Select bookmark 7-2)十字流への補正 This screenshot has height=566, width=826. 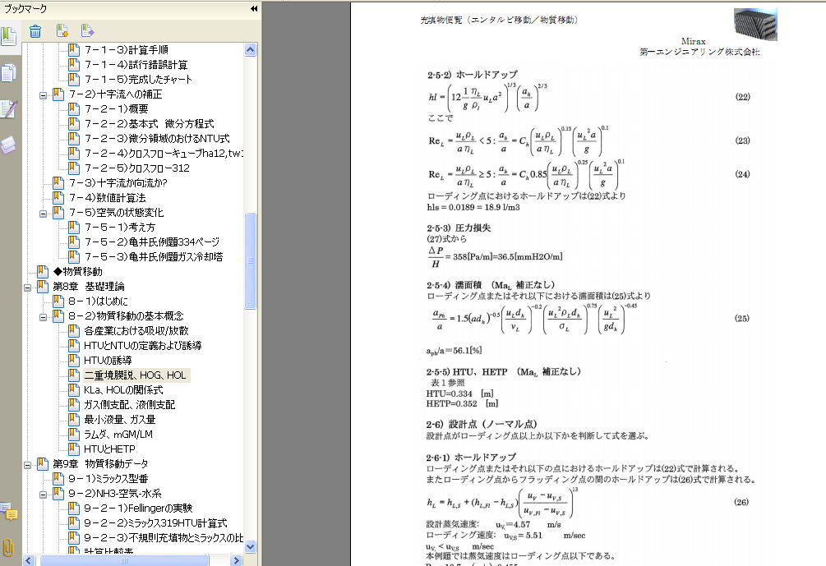(x=115, y=94)
